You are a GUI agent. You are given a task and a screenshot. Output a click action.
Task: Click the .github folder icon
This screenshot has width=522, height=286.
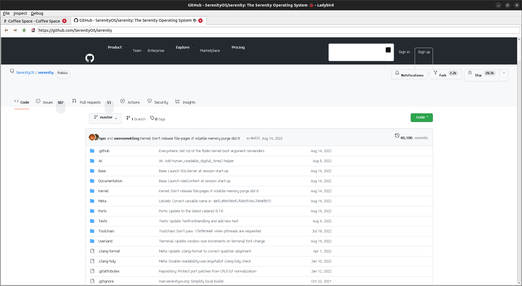click(x=92, y=151)
